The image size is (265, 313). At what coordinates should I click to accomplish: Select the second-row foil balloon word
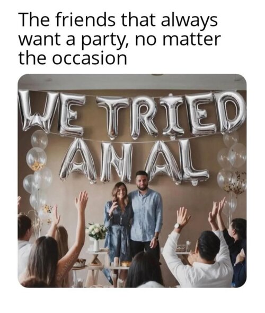coord(134,161)
